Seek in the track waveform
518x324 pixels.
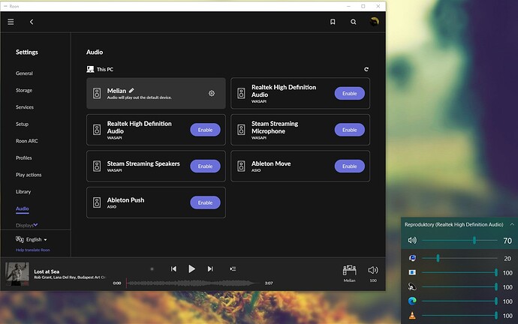coord(193,283)
